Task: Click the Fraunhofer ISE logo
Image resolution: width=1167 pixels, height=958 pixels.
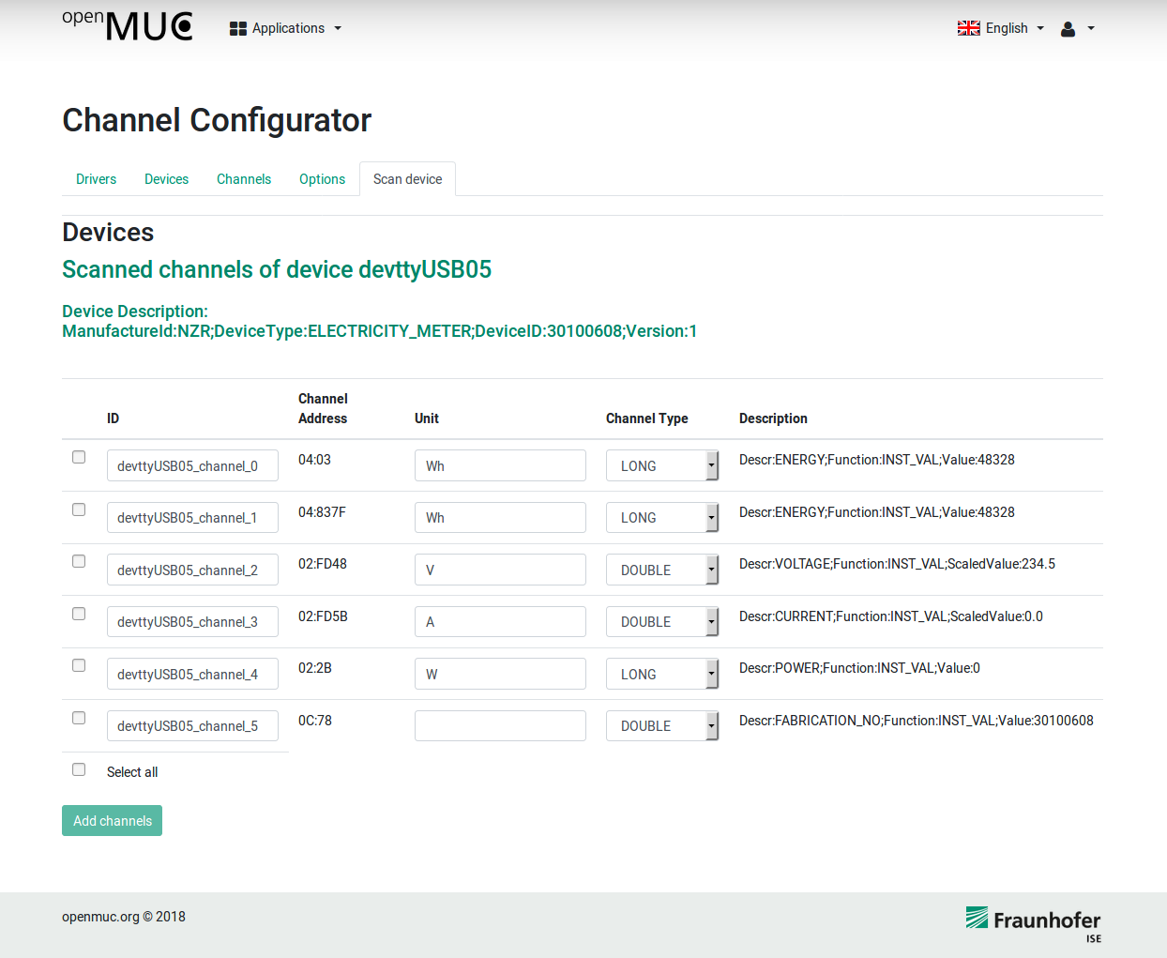Action: click(1033, 923)
